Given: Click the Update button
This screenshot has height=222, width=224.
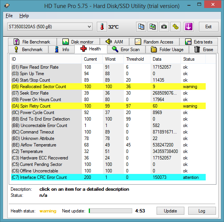Looking at the screenshot, I should (170, 211).
